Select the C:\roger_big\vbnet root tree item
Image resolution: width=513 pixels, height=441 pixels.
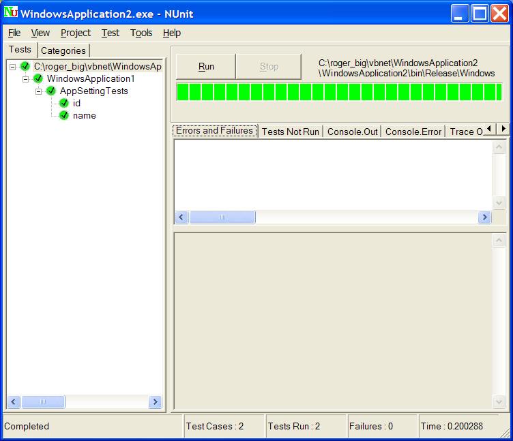click(x=98, y=67)
